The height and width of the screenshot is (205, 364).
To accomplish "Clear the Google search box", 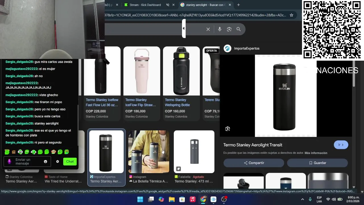I will coord(208,29).
